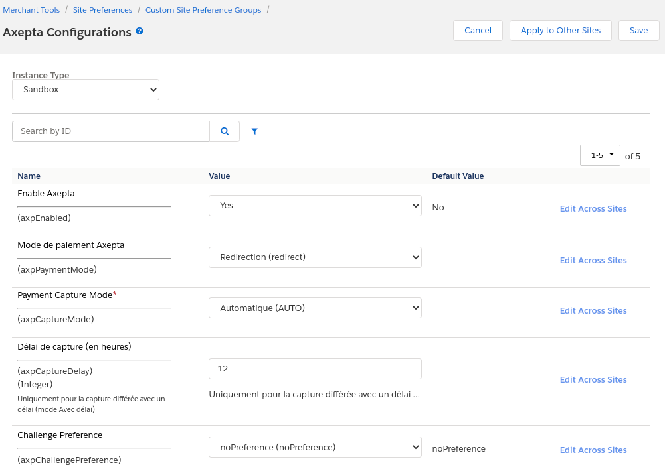Image resolution: width=665 pixels, height=471 pixels.
Task: Open the 1-5 pagination dropdown
Action: 600,155
